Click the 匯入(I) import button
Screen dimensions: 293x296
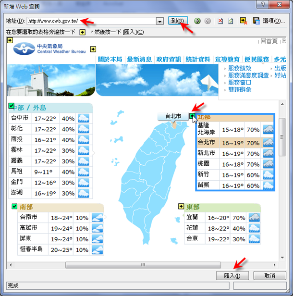point(232,276)
